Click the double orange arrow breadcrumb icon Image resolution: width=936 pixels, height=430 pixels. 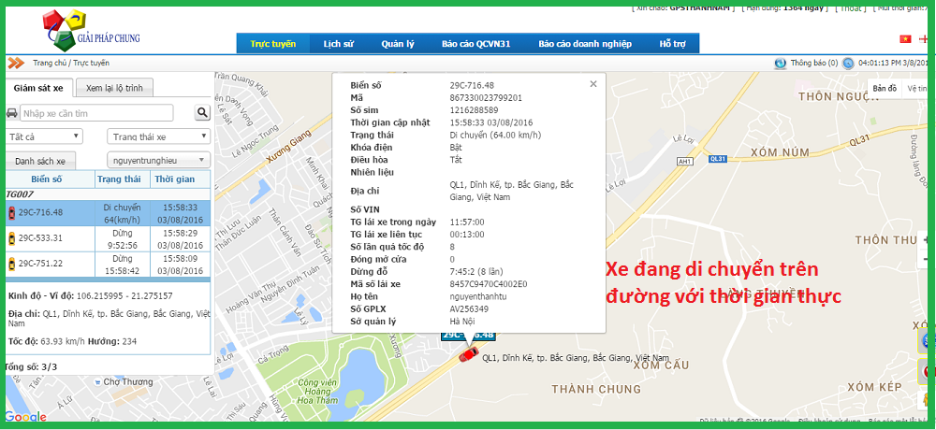tap(17, 63)
